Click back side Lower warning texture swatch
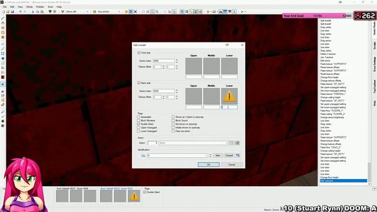 click(229, 96)
